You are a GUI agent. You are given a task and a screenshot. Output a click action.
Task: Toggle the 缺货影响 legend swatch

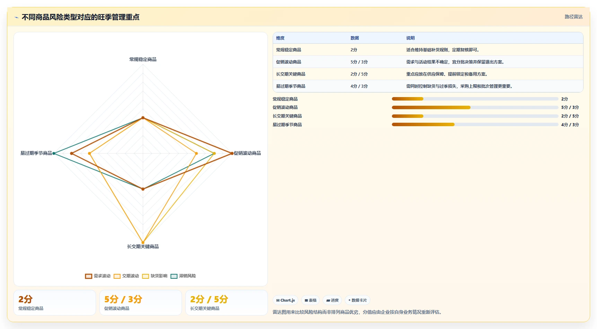(x=146, y=276)
